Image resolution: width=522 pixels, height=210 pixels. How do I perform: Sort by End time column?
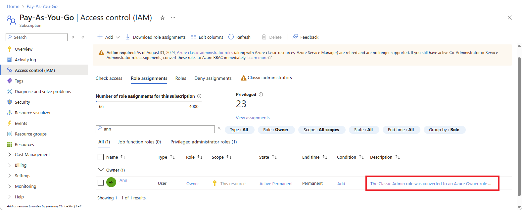click(x=315, y=157)
